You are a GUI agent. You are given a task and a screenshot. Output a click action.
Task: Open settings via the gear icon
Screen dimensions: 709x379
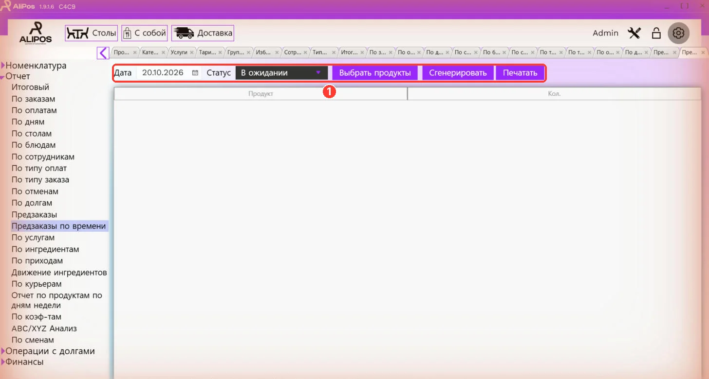click(678, 33)
